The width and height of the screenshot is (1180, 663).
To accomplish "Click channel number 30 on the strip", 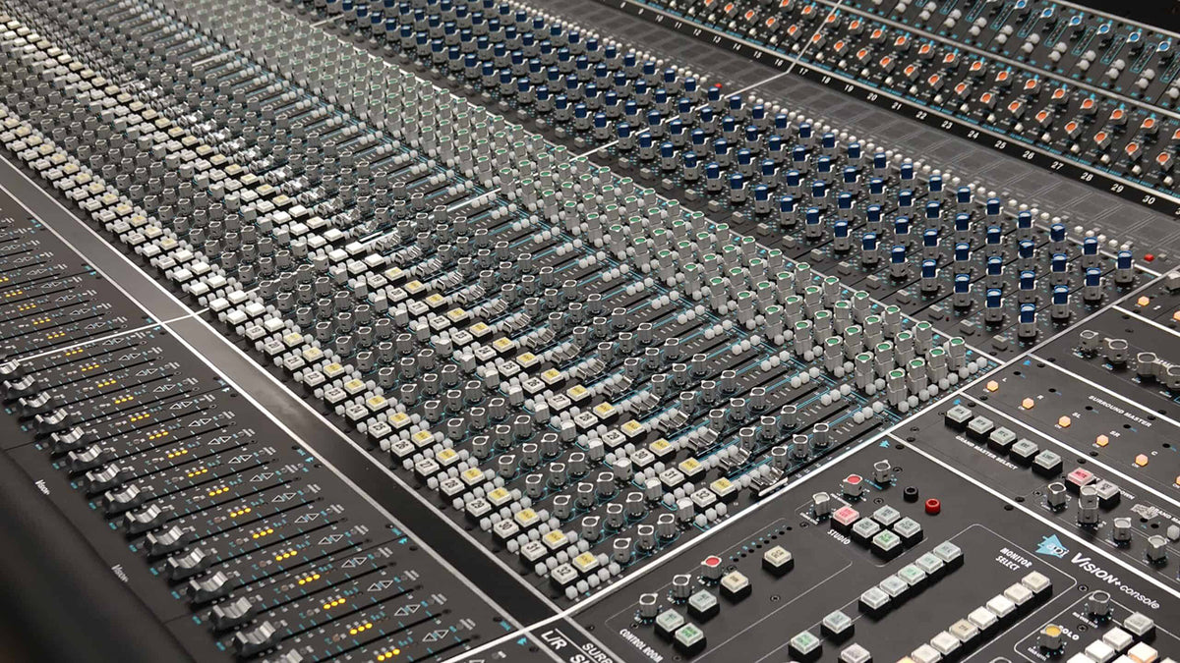I will (x=1149, y=199).
